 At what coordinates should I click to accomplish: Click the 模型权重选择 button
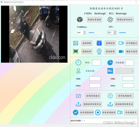tap(94, 20)
